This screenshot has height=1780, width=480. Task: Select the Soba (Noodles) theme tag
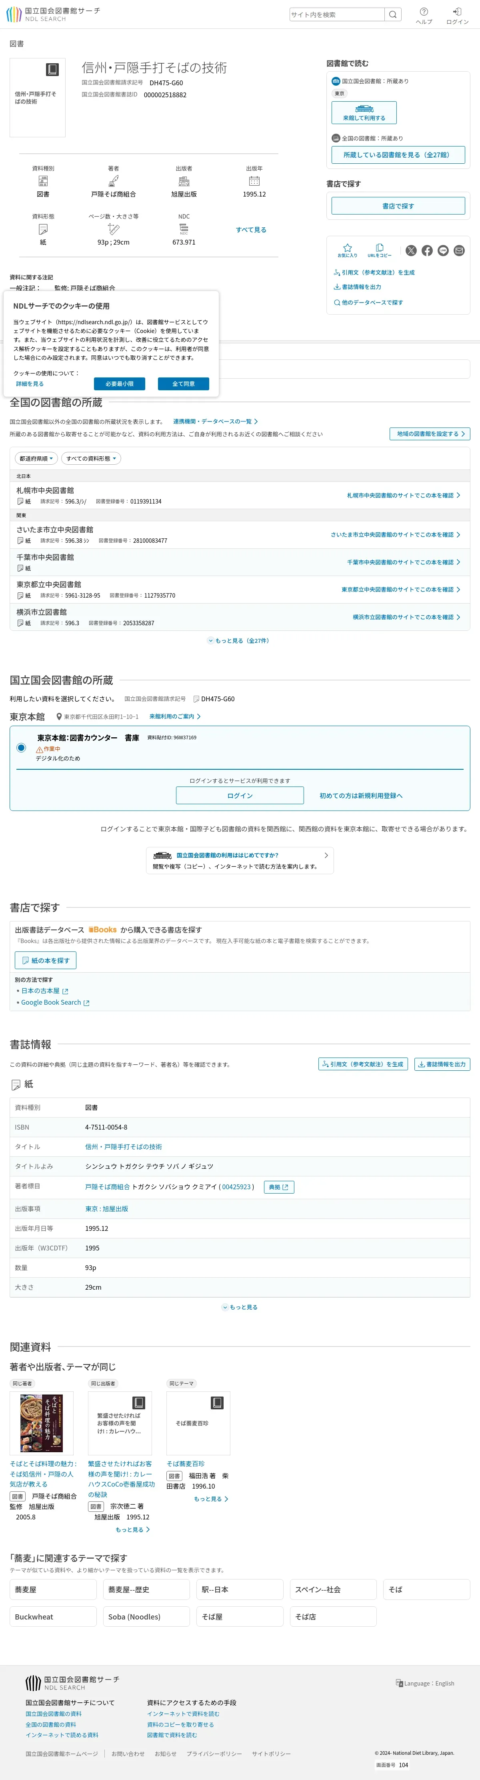tap(146, 1617)
